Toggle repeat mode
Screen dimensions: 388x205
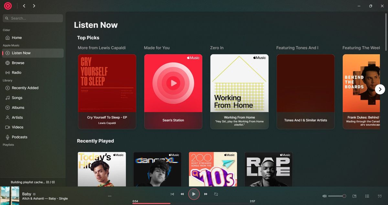pyautogui.click(x=216, y=194)
